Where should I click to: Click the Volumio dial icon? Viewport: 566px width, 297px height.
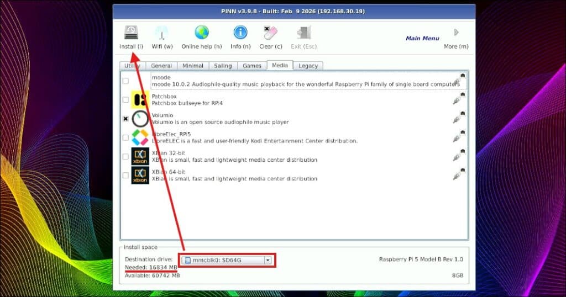140,119
